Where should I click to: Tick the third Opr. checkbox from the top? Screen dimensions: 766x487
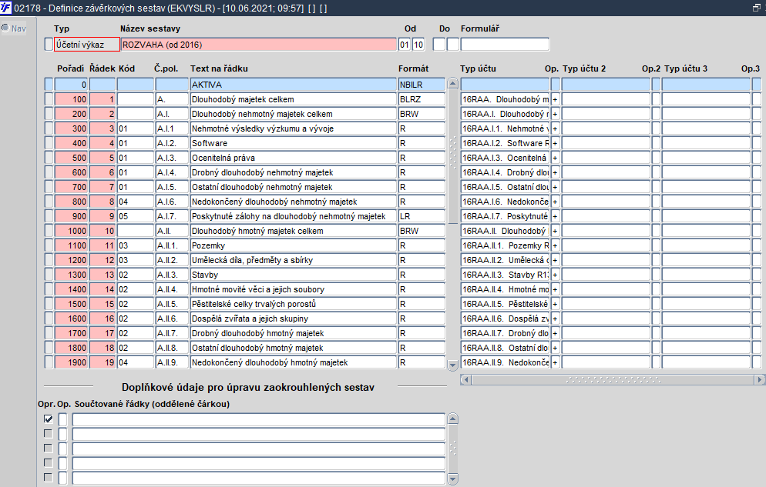49,448
